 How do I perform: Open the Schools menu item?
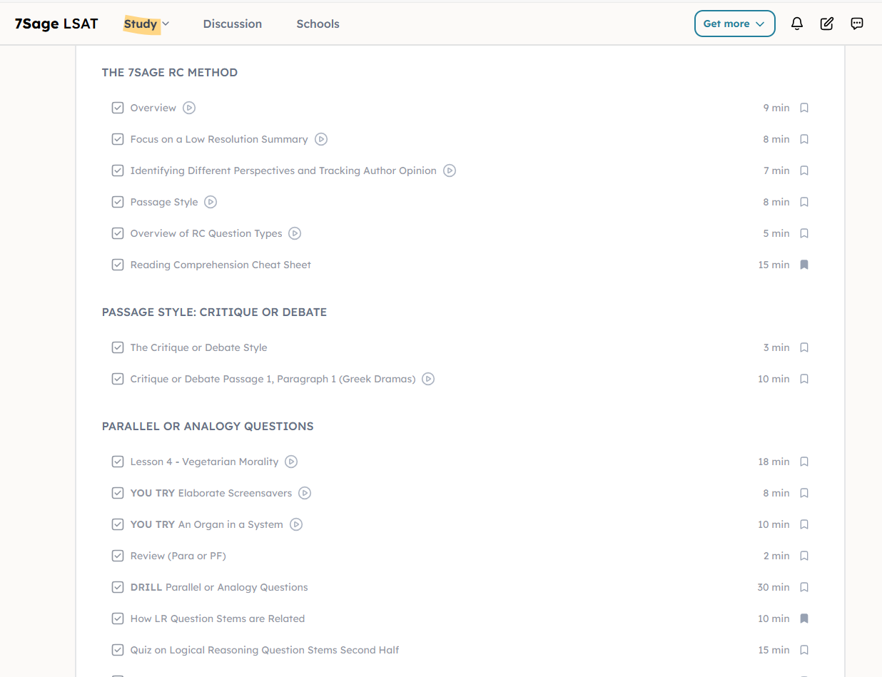[318, 24]
